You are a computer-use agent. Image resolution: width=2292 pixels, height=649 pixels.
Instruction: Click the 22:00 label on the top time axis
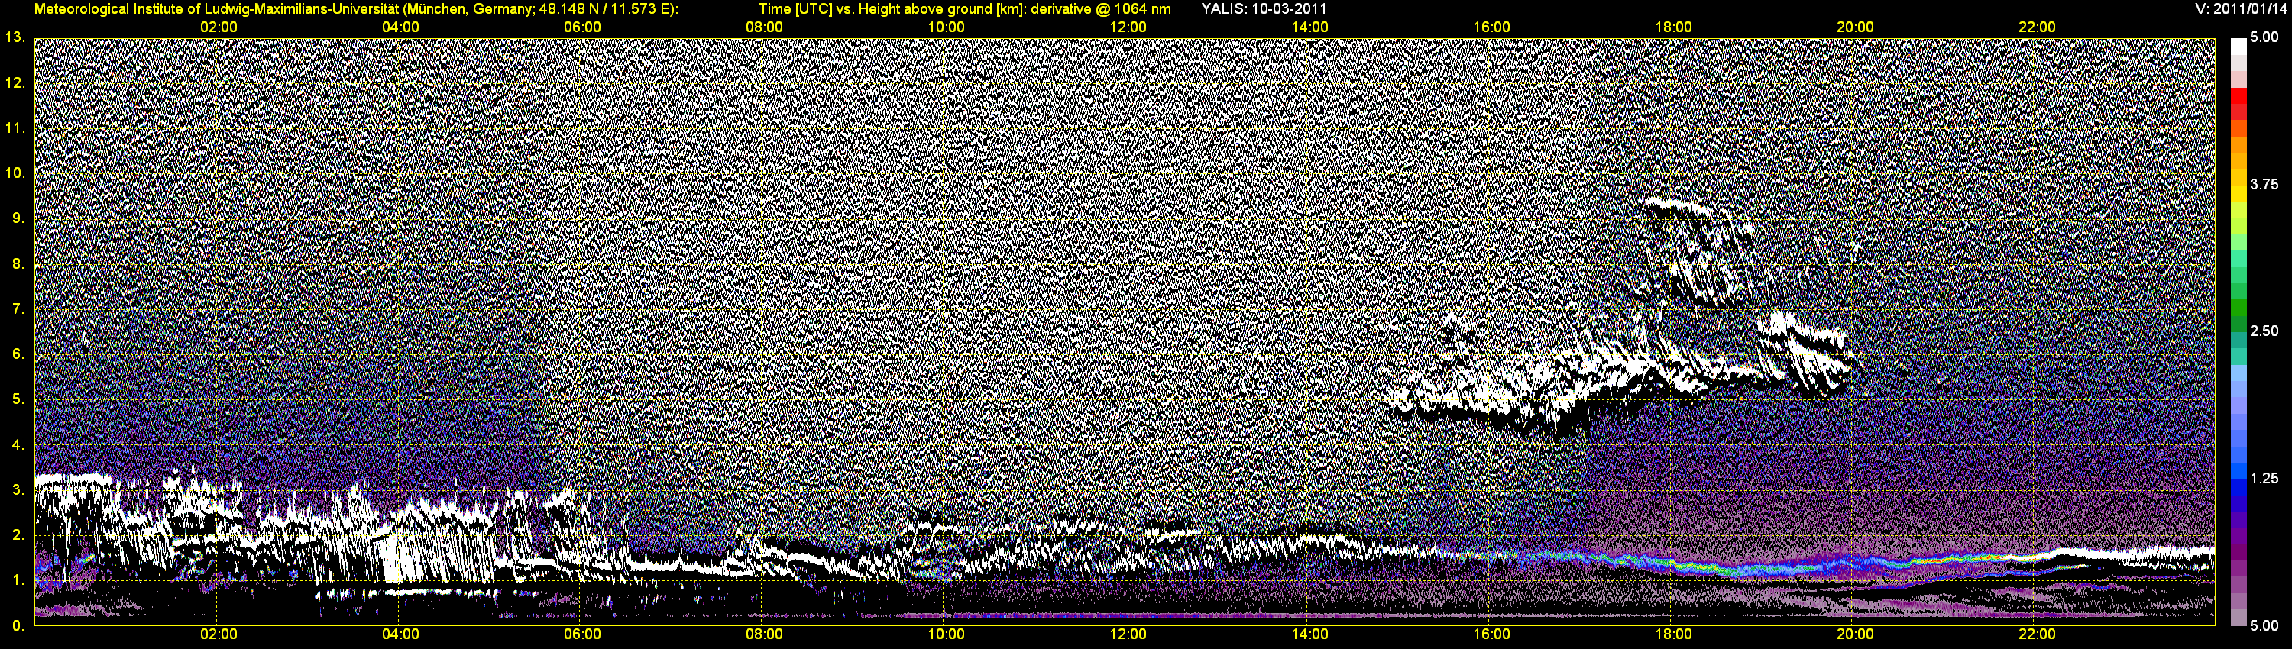pos(2037,27)
